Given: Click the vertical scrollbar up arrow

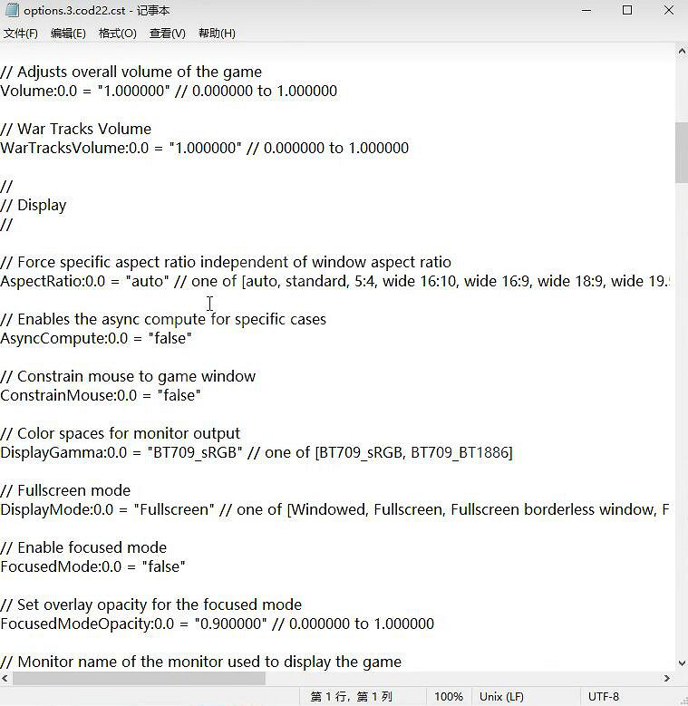Looking at the screenshot, I should pyautogui.click(x=681, y=53).
